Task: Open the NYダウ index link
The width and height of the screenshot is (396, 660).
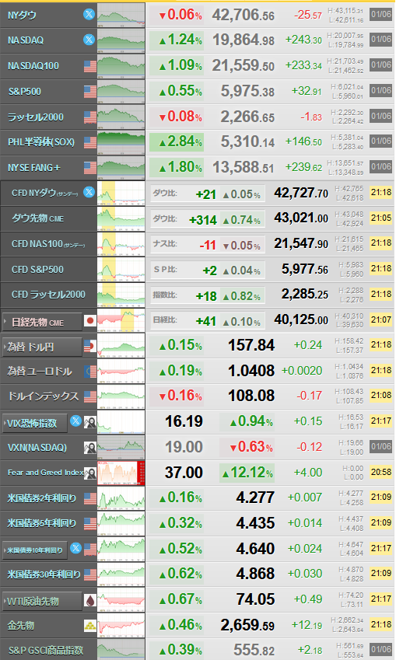Action: (22, 15)
